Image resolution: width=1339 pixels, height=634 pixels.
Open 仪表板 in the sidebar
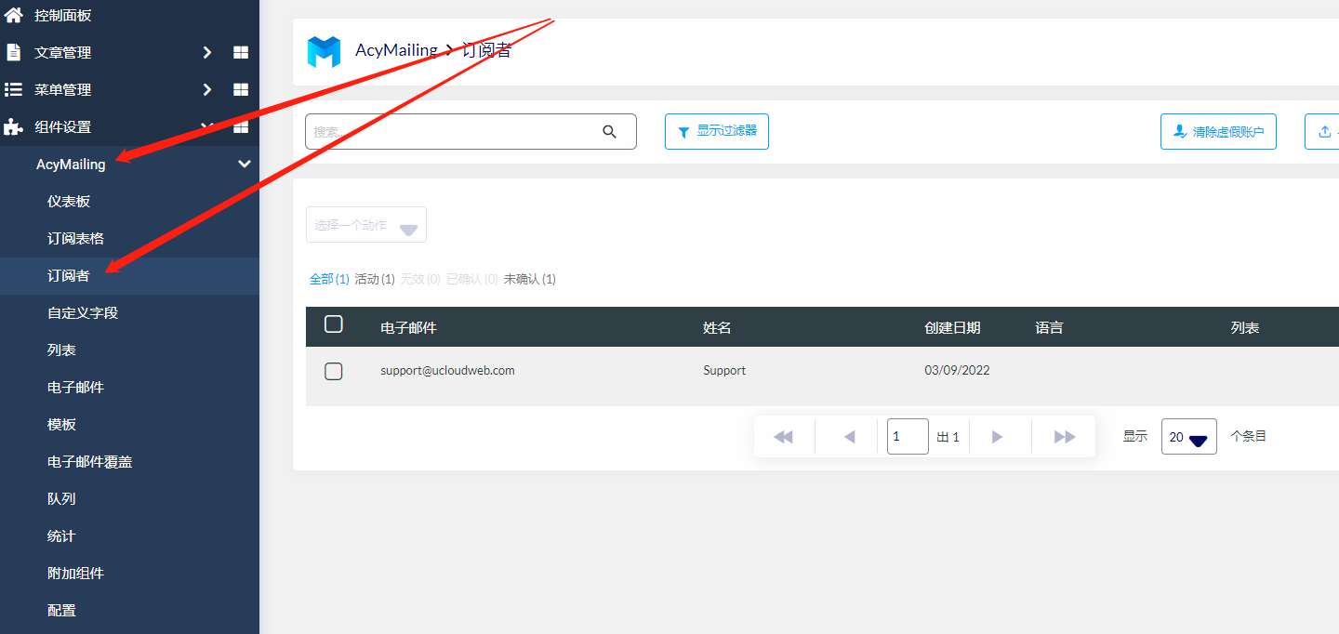(x=69, y=202)
